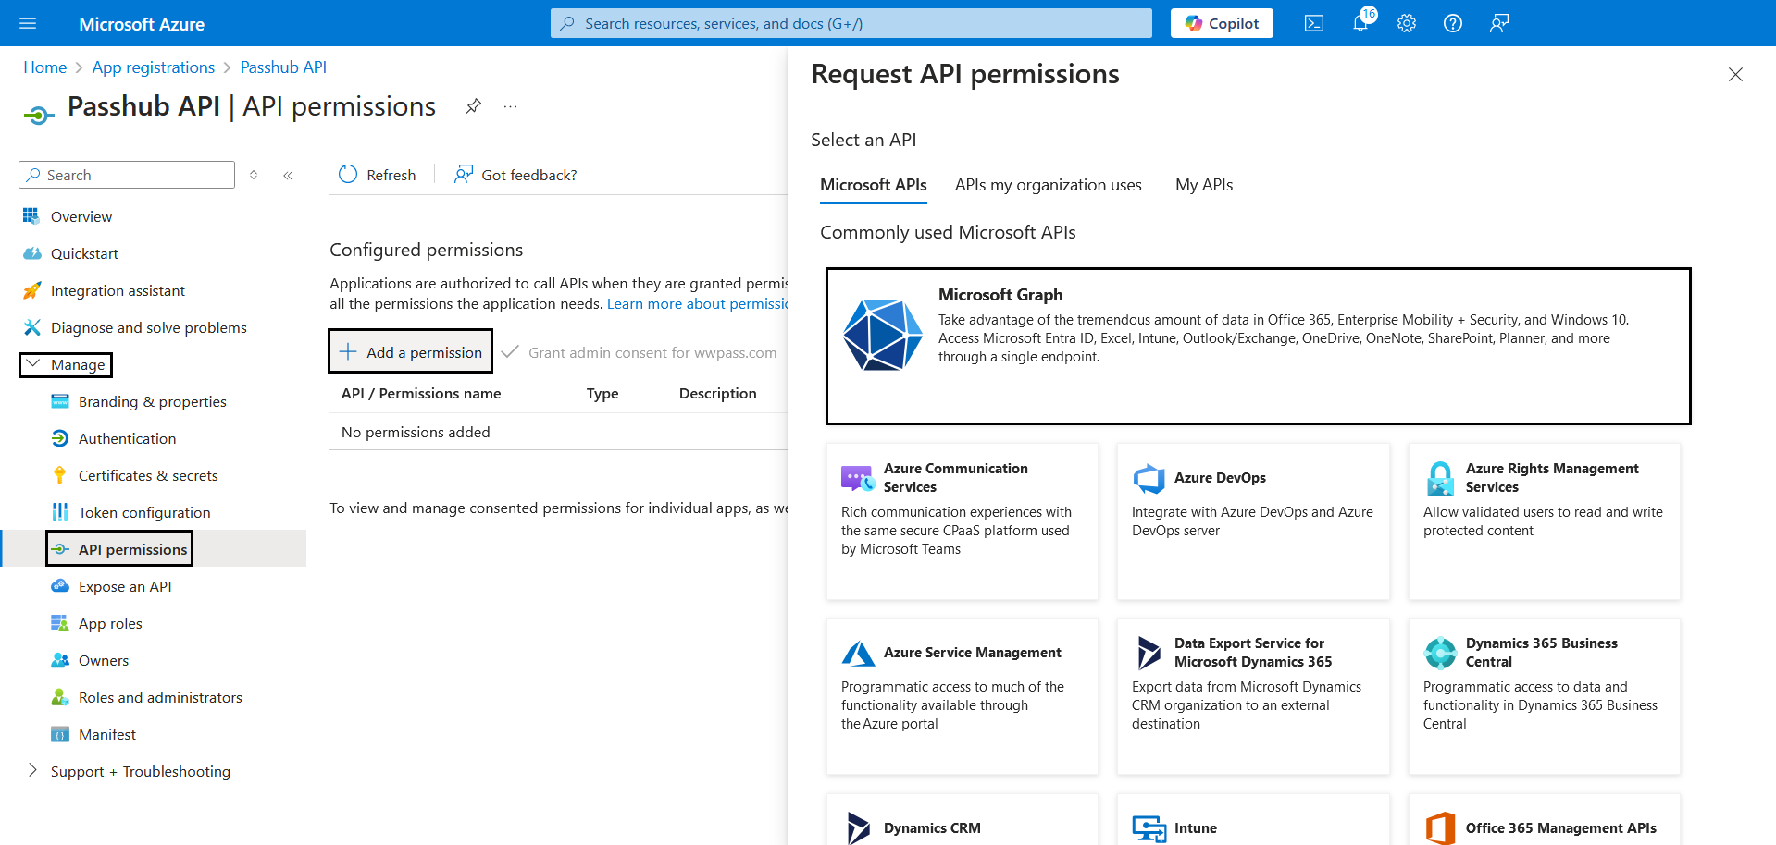The width and height of the screenshot is (1776, 845).
Task: Choose the Intune card
Action: [1253, 819]
